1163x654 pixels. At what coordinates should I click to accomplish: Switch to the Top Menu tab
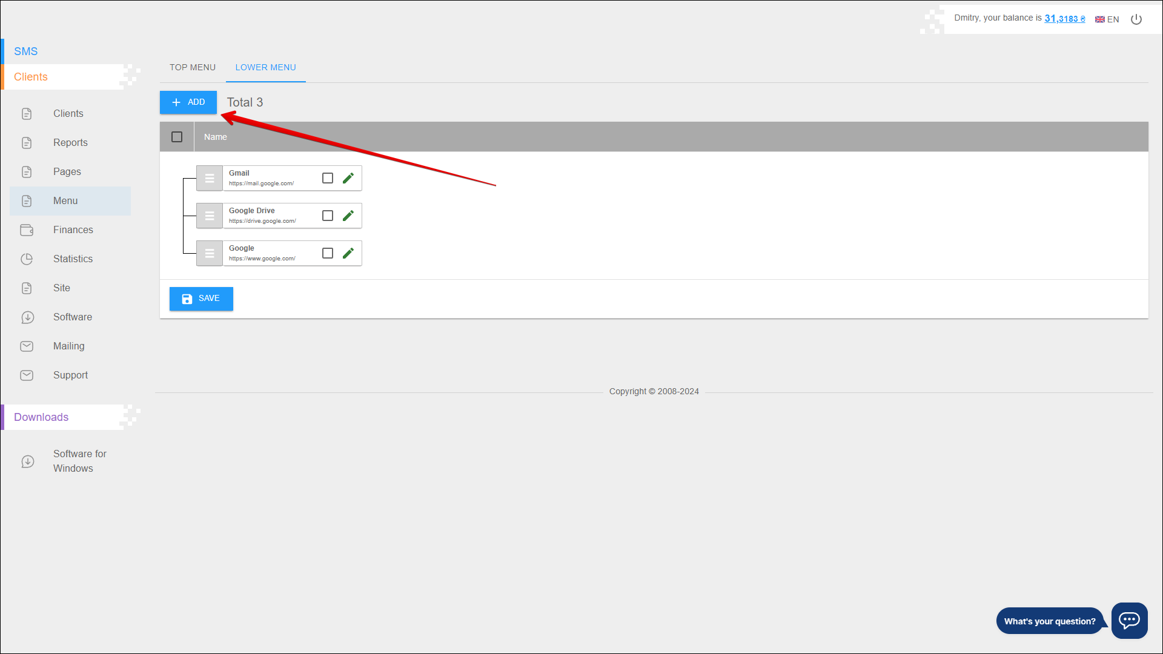point(193,67)
